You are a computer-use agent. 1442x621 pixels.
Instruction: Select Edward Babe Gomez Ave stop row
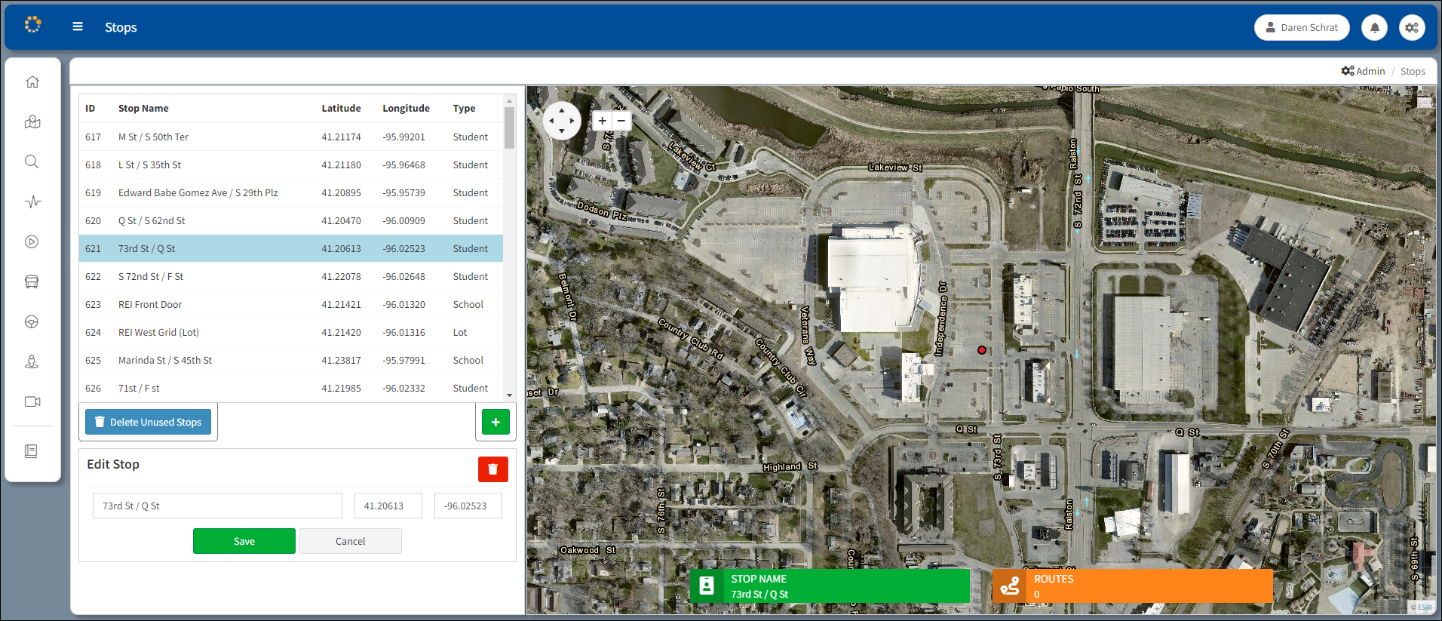291,192
